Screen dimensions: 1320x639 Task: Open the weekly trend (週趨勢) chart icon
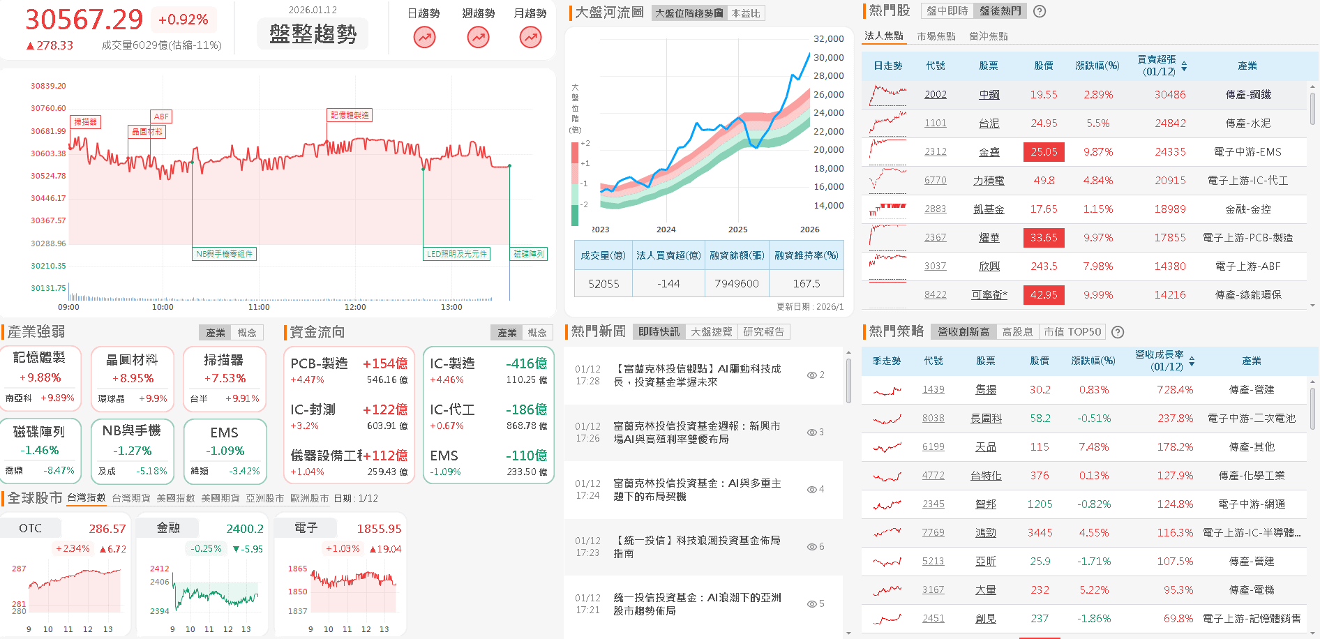click(477, 37)
